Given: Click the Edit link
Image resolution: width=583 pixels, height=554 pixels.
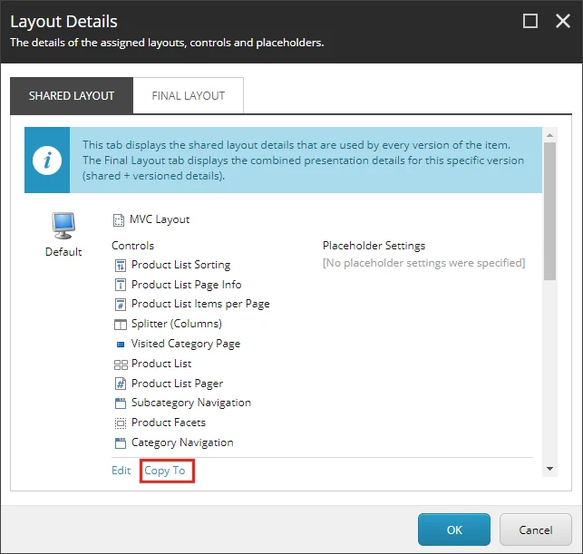Looking at the screenshot, I should coord(121,471).
